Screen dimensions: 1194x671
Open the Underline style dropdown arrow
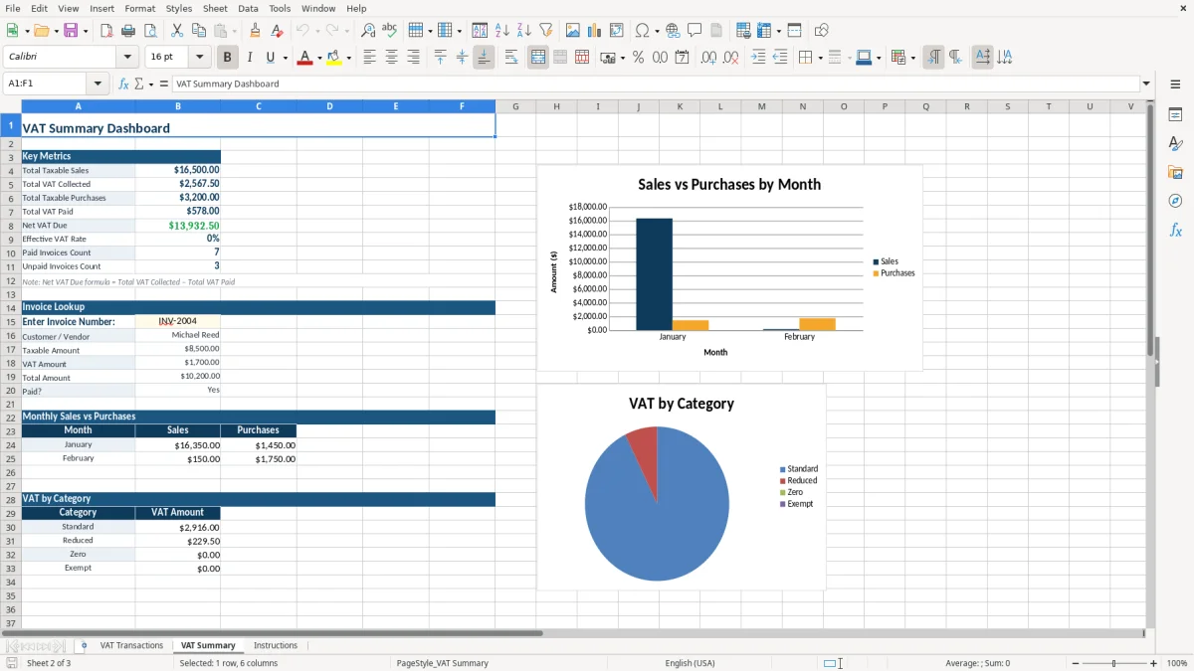pos(285,58)
